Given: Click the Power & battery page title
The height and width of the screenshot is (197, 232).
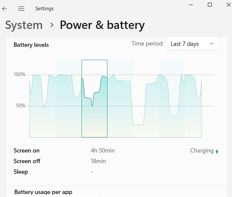Looking at the screenshot, I should tap(102, 25).
